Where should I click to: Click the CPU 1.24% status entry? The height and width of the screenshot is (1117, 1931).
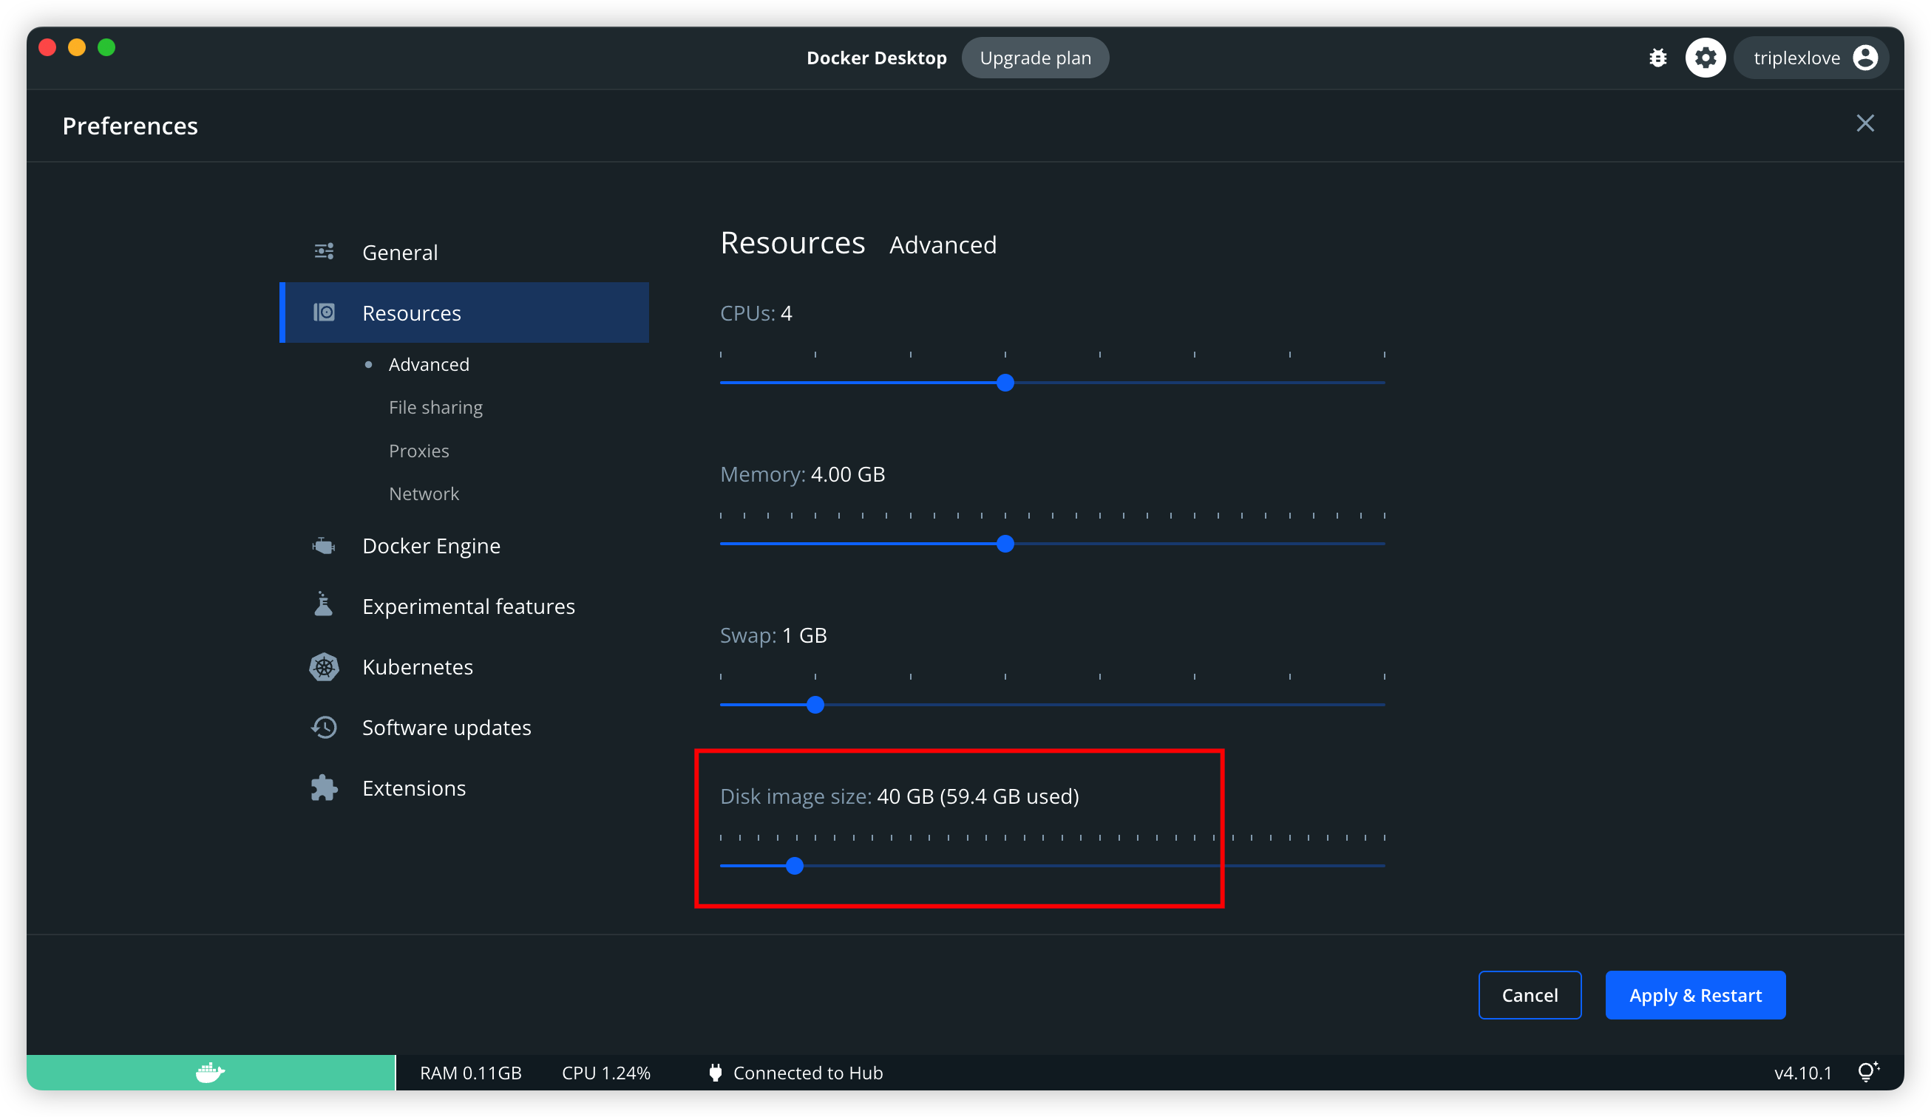606,1073
